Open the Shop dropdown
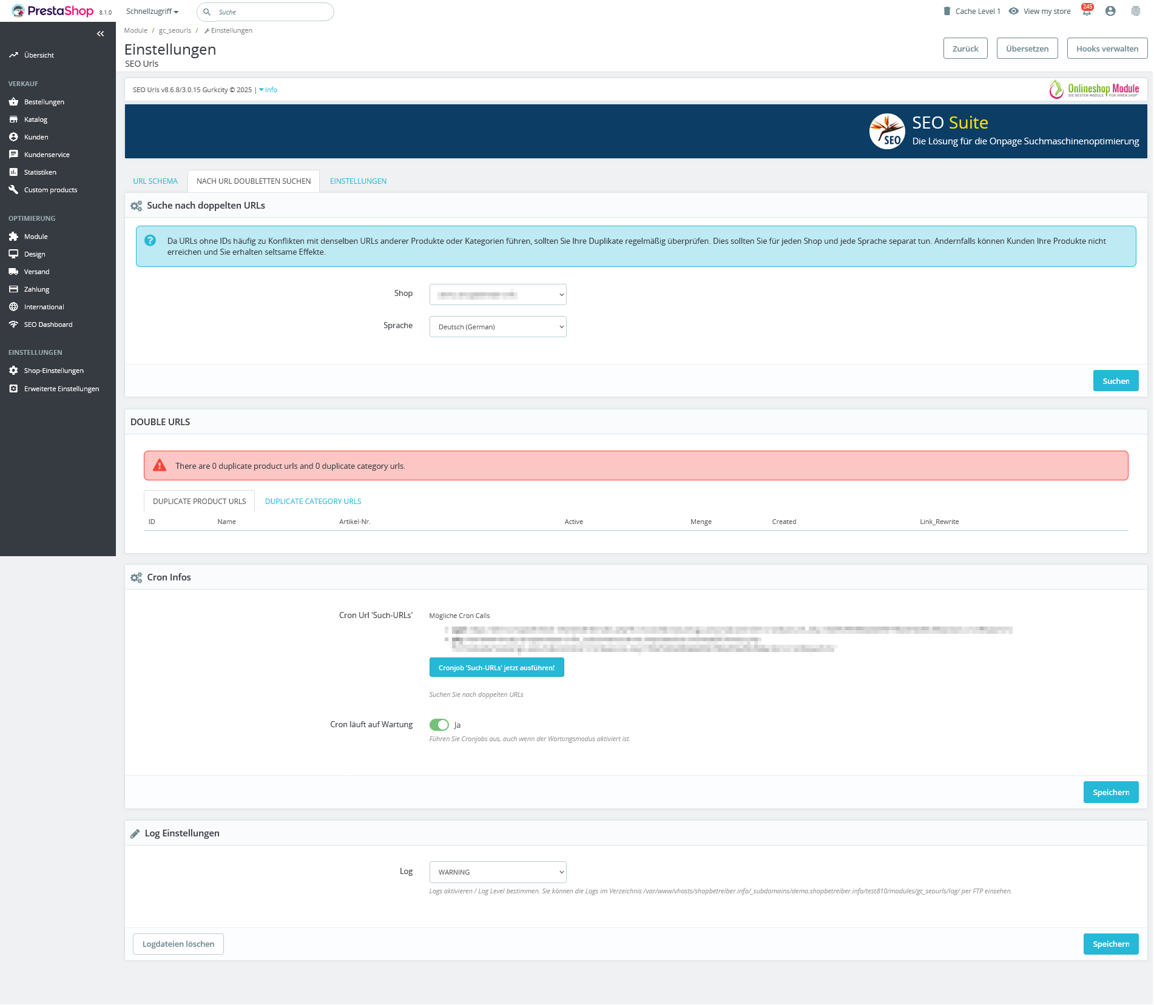Viewport: 1154px width, 1005px height. 498,295
